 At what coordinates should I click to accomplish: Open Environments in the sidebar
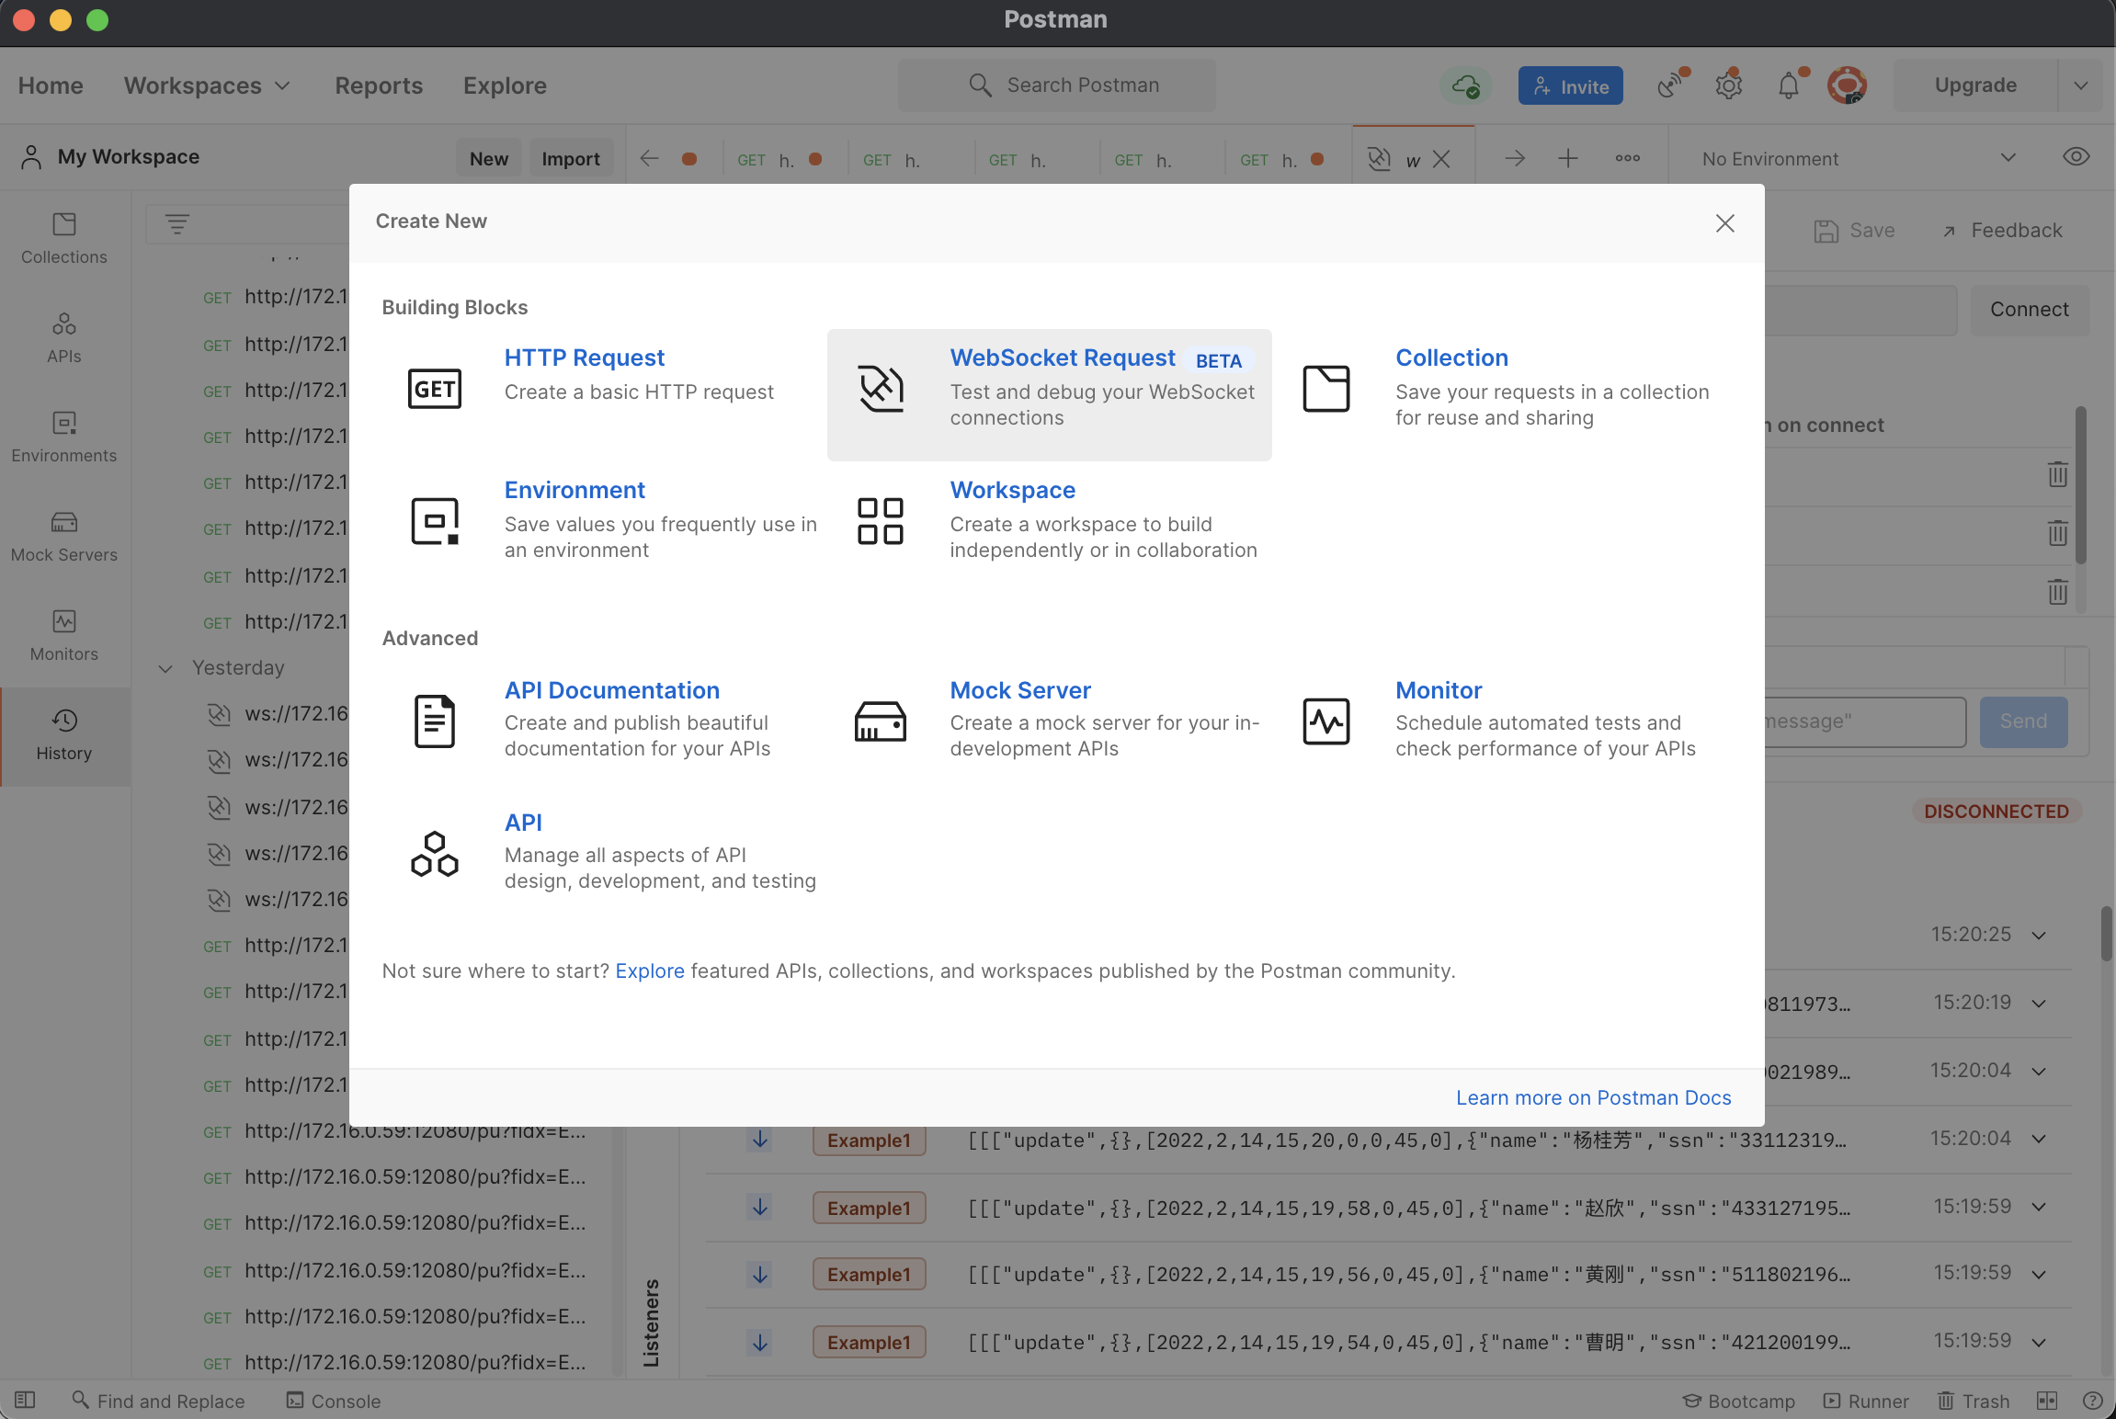(64, 437)
